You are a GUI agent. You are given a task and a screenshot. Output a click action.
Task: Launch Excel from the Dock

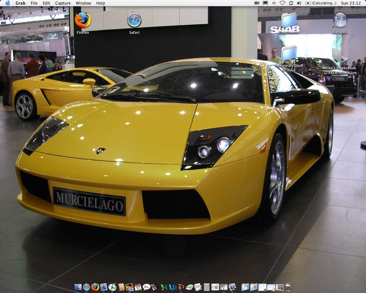(164, 287)
